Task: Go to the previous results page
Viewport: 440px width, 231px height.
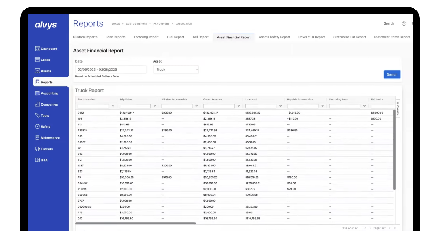Action: [x=370, y=228]
